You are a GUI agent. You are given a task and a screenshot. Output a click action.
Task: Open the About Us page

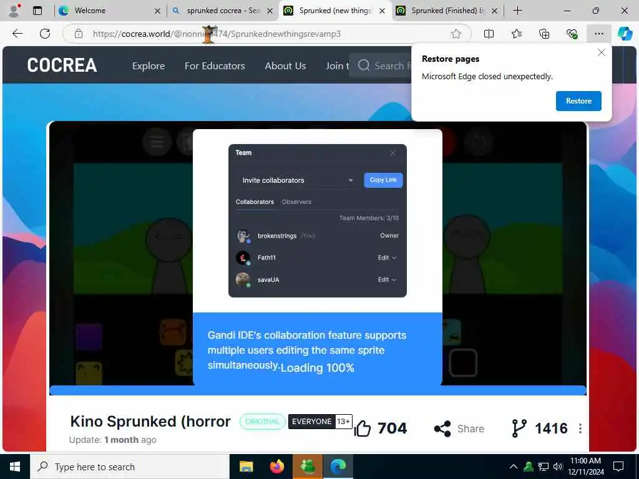[x=285, y=65]
